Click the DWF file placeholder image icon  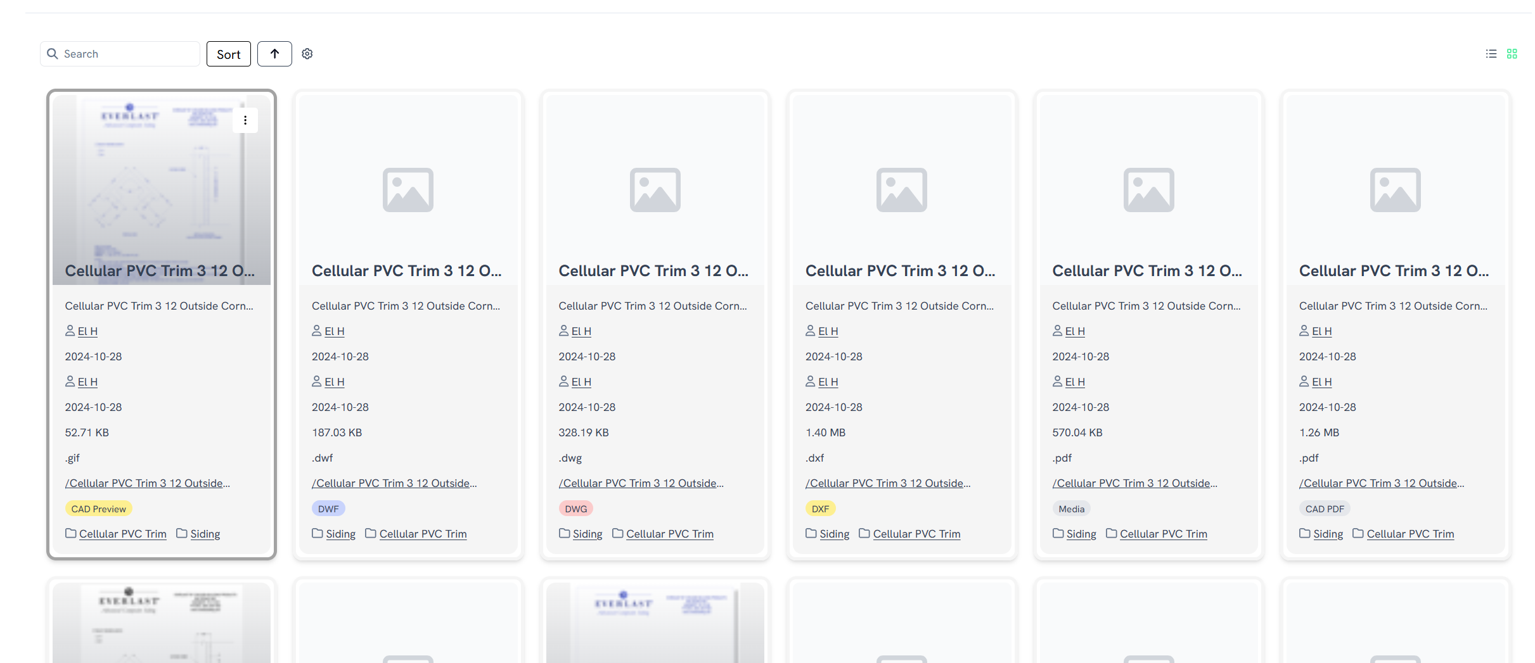(x=408, y=190)
